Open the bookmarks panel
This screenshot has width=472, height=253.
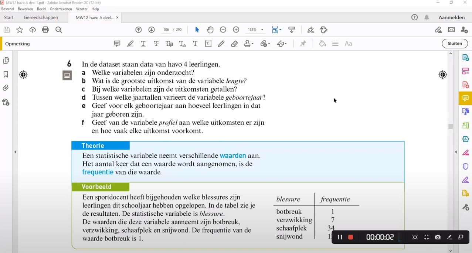[x=6, y=75]
